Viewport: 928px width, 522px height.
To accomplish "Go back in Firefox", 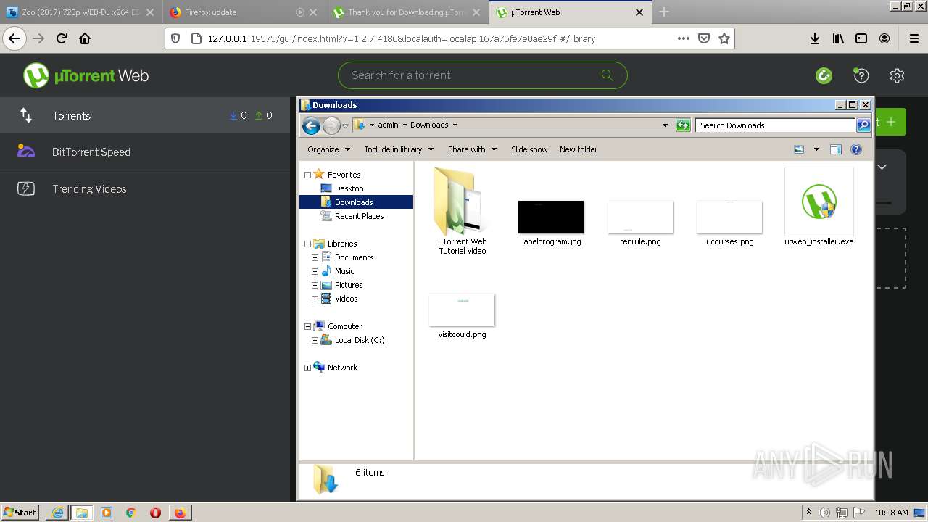I will (x=14, y=38).
